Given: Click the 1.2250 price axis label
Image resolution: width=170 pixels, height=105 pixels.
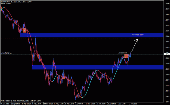Looking at the screenshot, I should [x=167, y=80].
